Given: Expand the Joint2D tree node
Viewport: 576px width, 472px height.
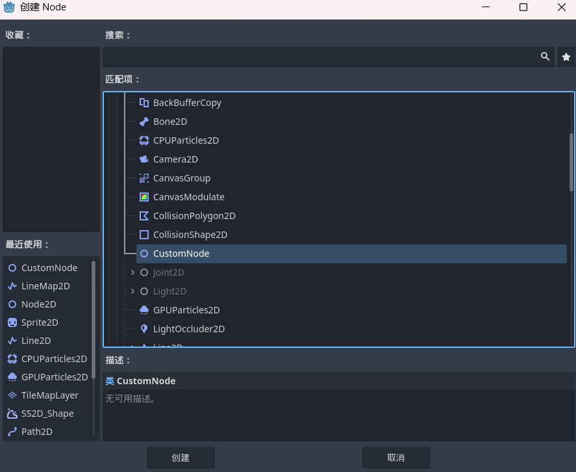Looking at the screenshot, I should [x=132, y=272].
